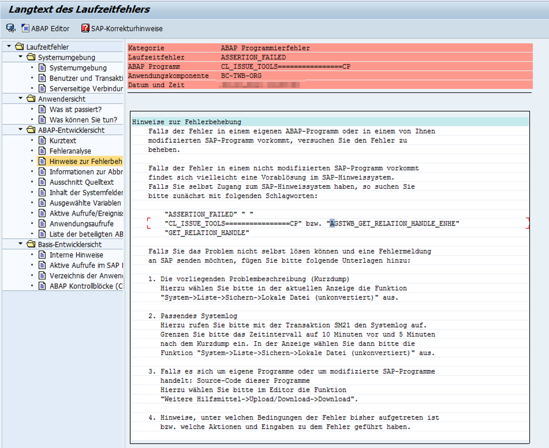The width and height of the screenshot is (549, 448).
Task: Click the Laufzeitfehler folder icon
Action: coord(19,46)
